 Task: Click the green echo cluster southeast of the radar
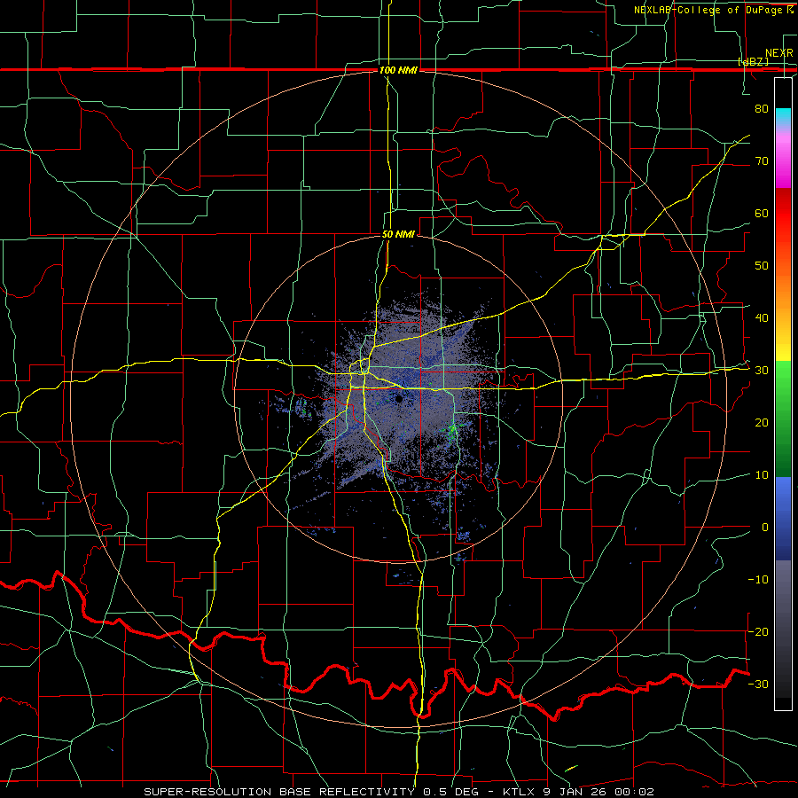pos(451,432)
